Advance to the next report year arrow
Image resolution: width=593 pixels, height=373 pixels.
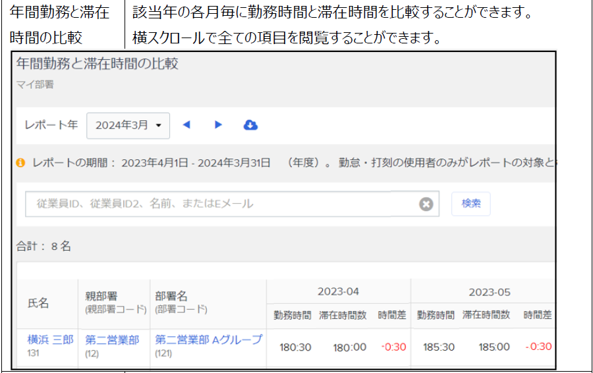[x=219, y=125]
